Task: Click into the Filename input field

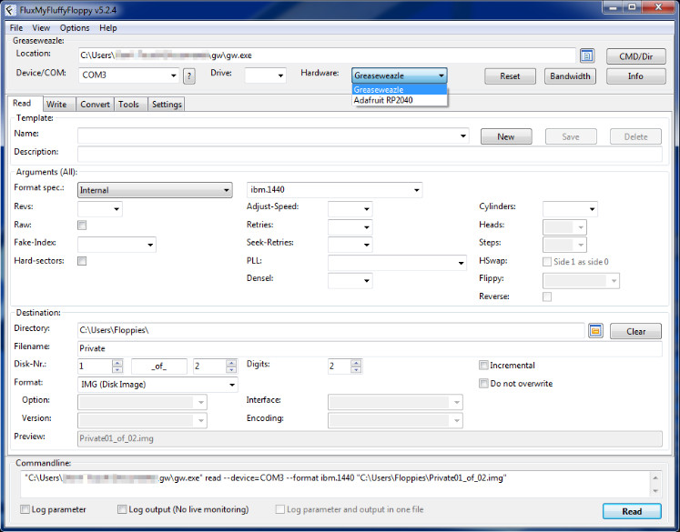Action: [x=370, y=348]
